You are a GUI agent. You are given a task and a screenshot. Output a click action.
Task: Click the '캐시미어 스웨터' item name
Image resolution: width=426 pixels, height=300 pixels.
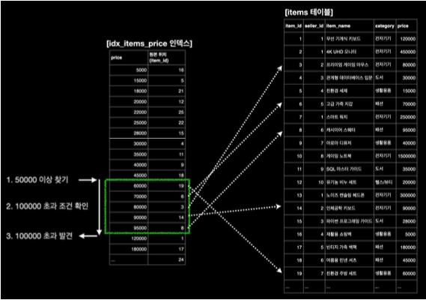[x=341, y=130]
